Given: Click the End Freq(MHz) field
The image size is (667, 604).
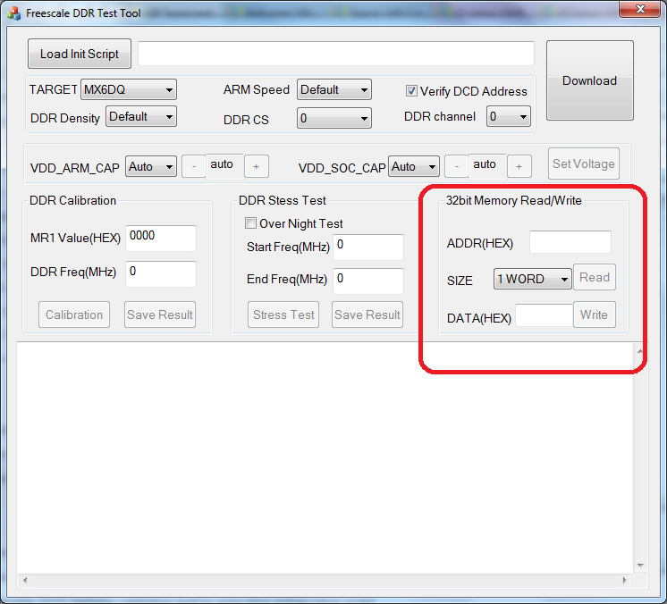Looking at the screenshot, I should point(368,281).
